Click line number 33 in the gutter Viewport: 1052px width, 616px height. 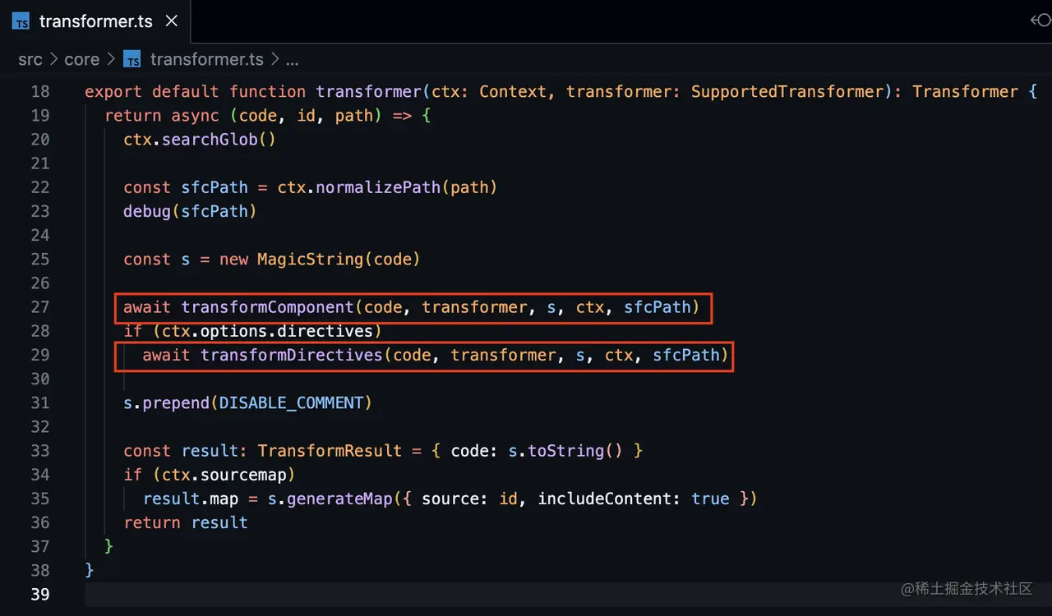pos(40,450)
